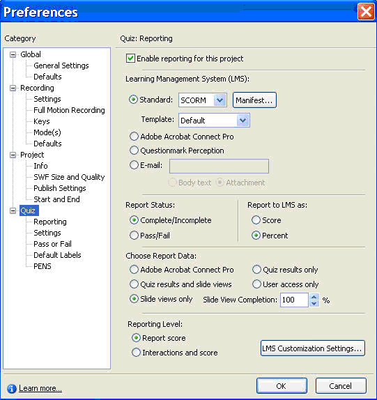Open the Template Default dropdown
The image size is (377, 400).
[x=243, y=120]
